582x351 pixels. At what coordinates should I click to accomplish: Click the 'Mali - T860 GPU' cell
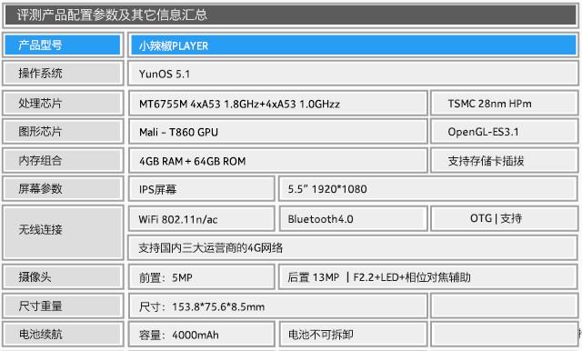278,131
